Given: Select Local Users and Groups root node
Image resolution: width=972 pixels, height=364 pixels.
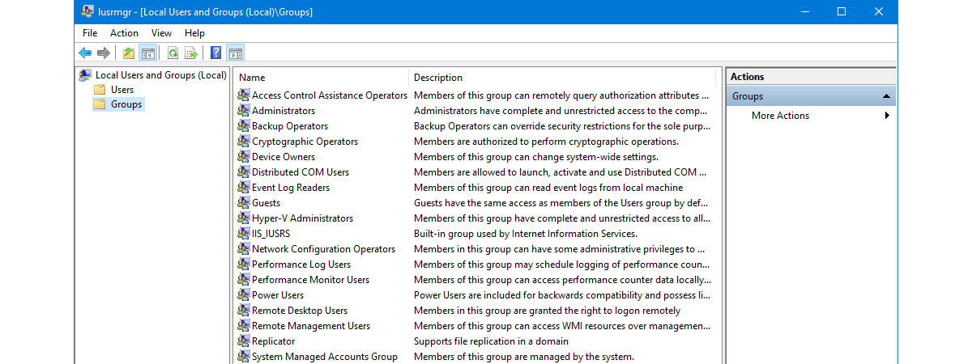Looking at the screenshot, I should [x=160, y=75].
